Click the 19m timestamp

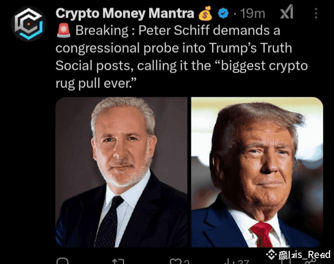tap(253, 14)
